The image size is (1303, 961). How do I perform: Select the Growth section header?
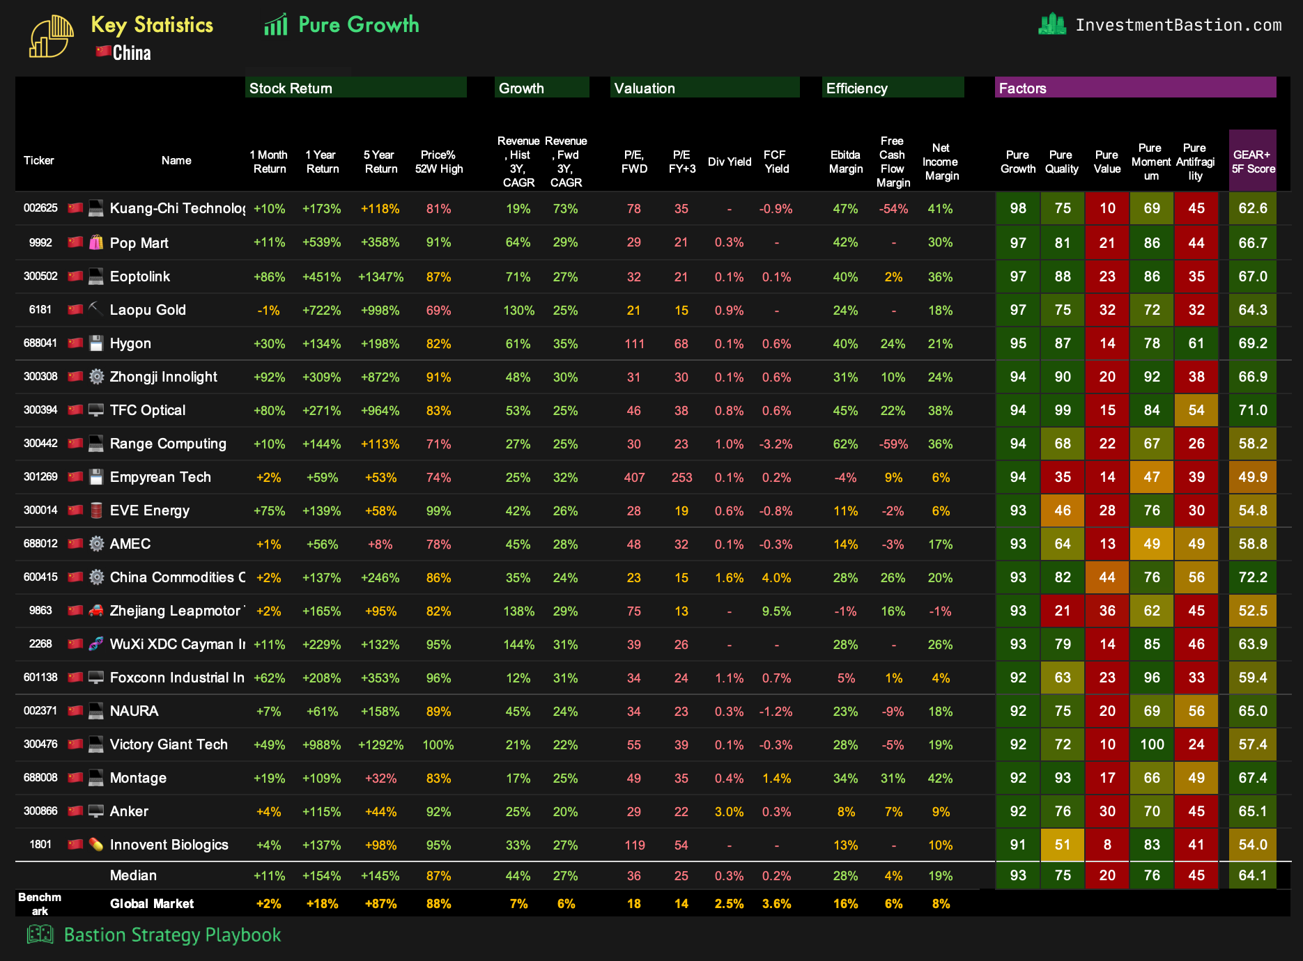click(542, 88)
